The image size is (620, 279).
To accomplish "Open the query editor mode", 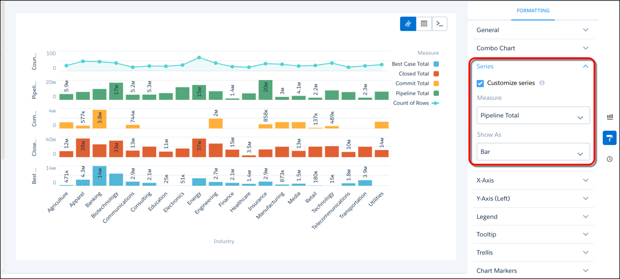I will pos(439,24).
